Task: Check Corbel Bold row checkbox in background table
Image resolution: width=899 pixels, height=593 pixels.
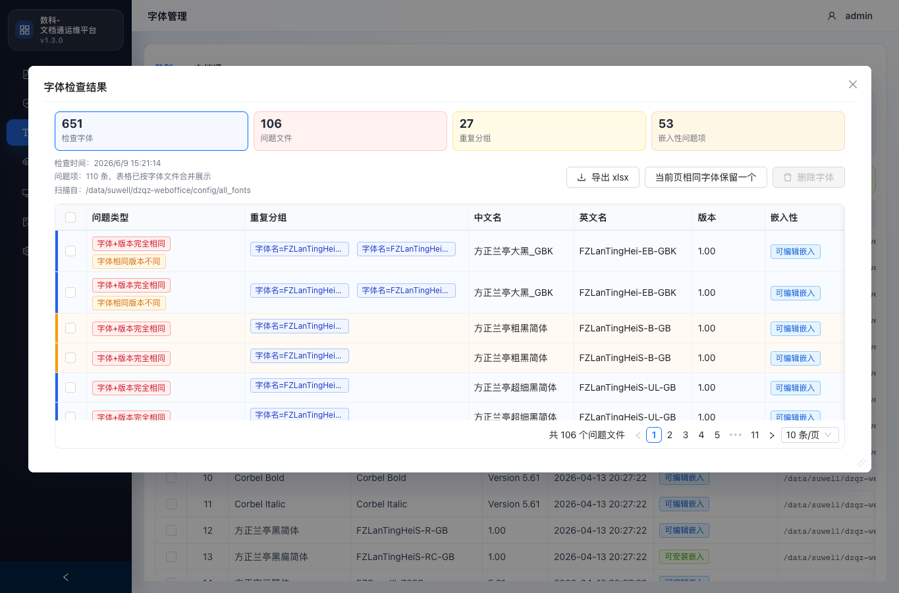Action: (x=171, y=478)
